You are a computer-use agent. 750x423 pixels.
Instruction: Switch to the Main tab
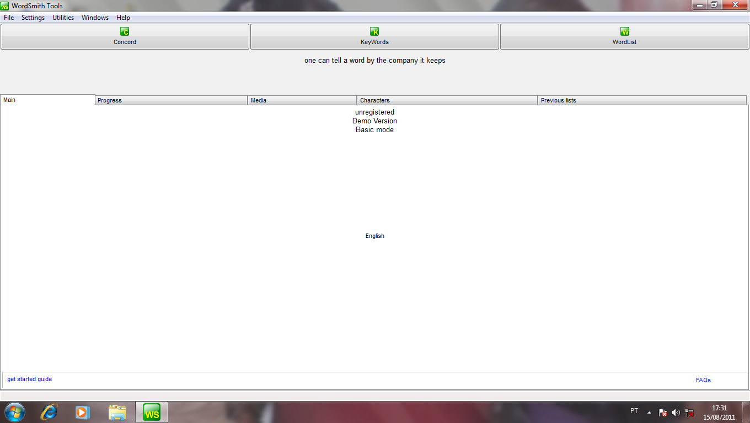coord(47,100)
